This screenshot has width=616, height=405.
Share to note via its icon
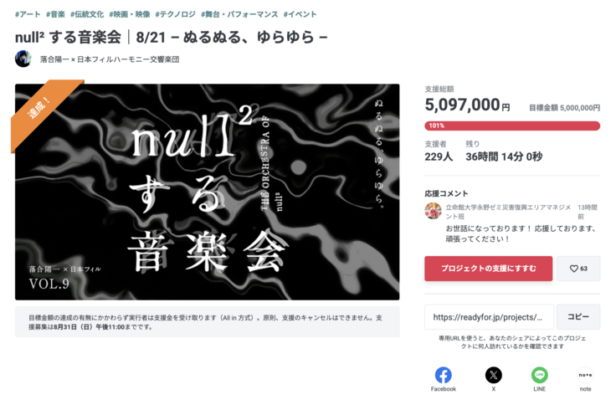tap(585, 375)
